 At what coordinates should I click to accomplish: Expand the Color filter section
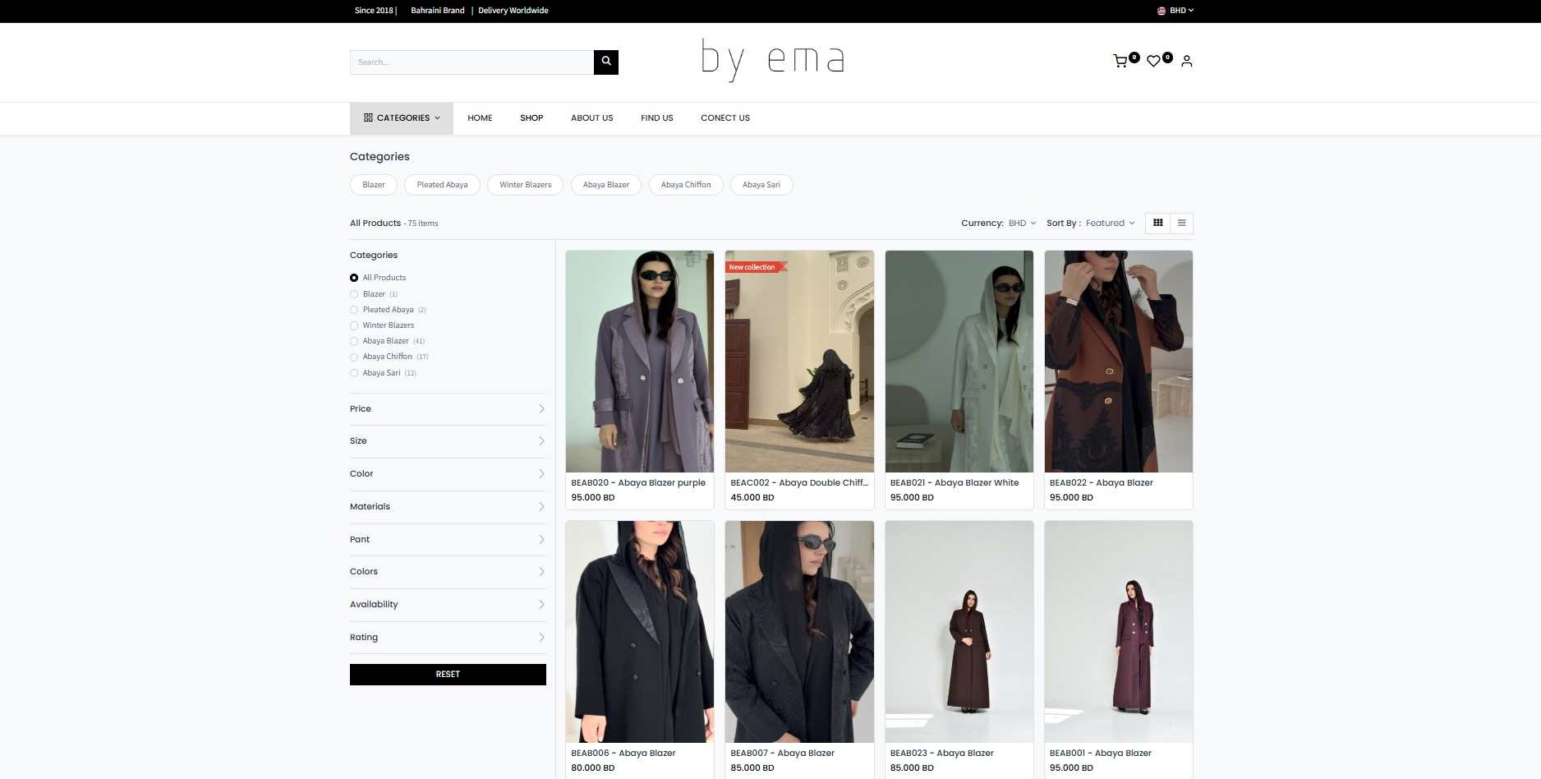point(447,474)
